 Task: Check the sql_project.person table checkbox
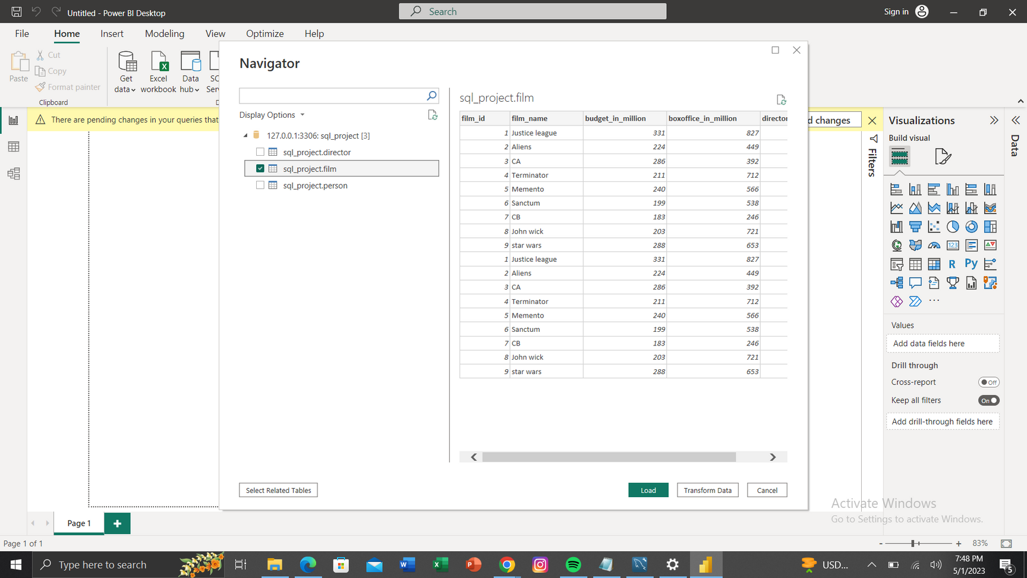(260, 186)
